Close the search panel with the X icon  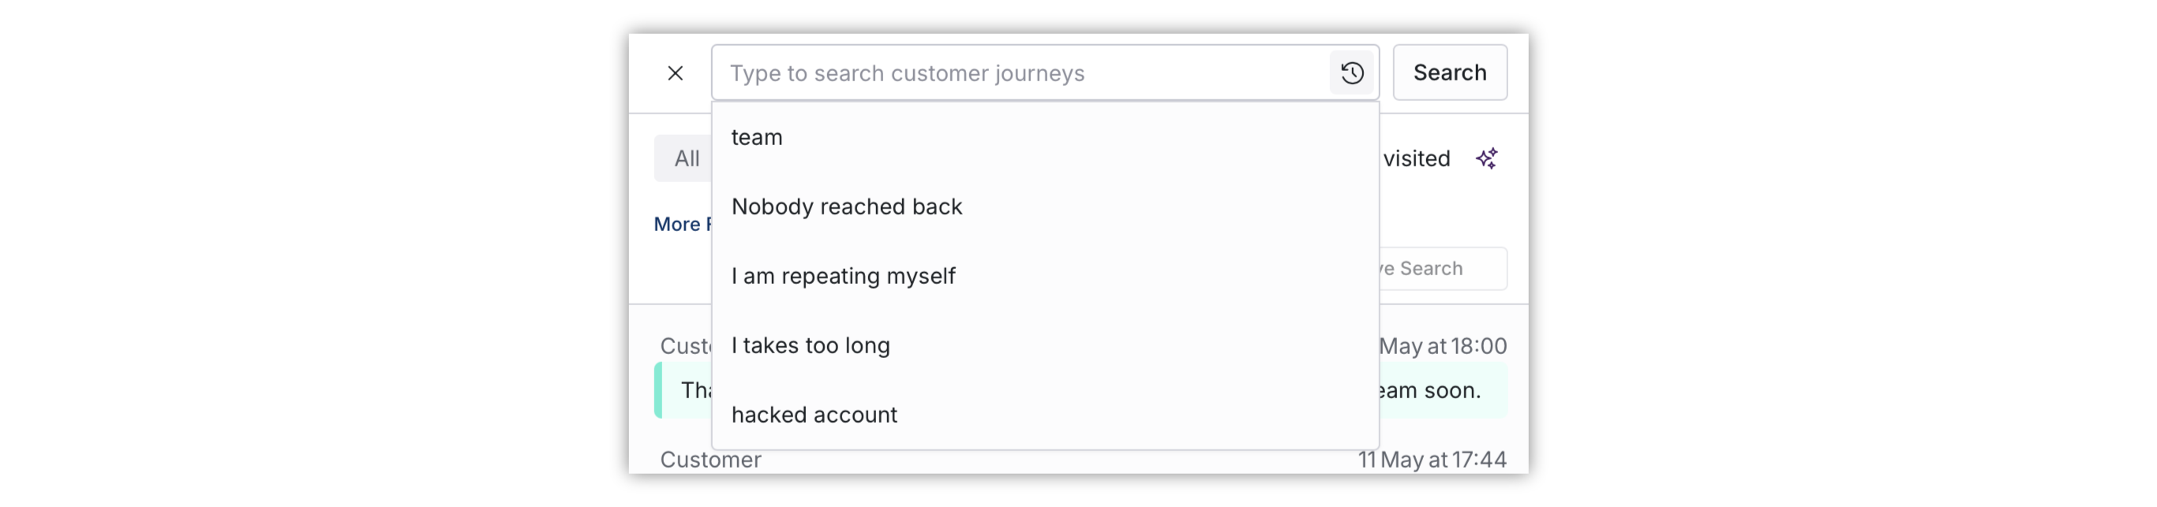675,73
